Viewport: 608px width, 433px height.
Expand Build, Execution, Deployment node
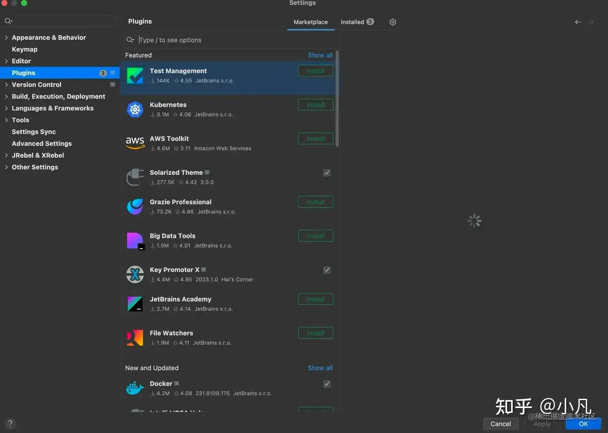[x=6, y=97]
